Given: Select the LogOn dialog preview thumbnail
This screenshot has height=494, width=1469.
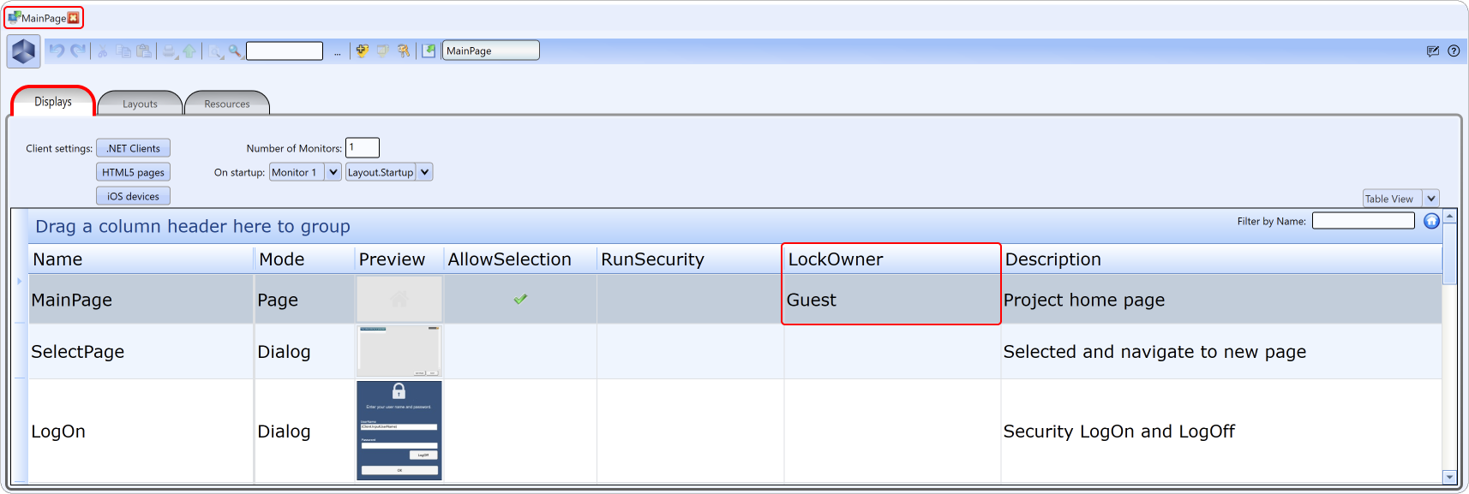Looking at the screenshot, I should [399, 430].
